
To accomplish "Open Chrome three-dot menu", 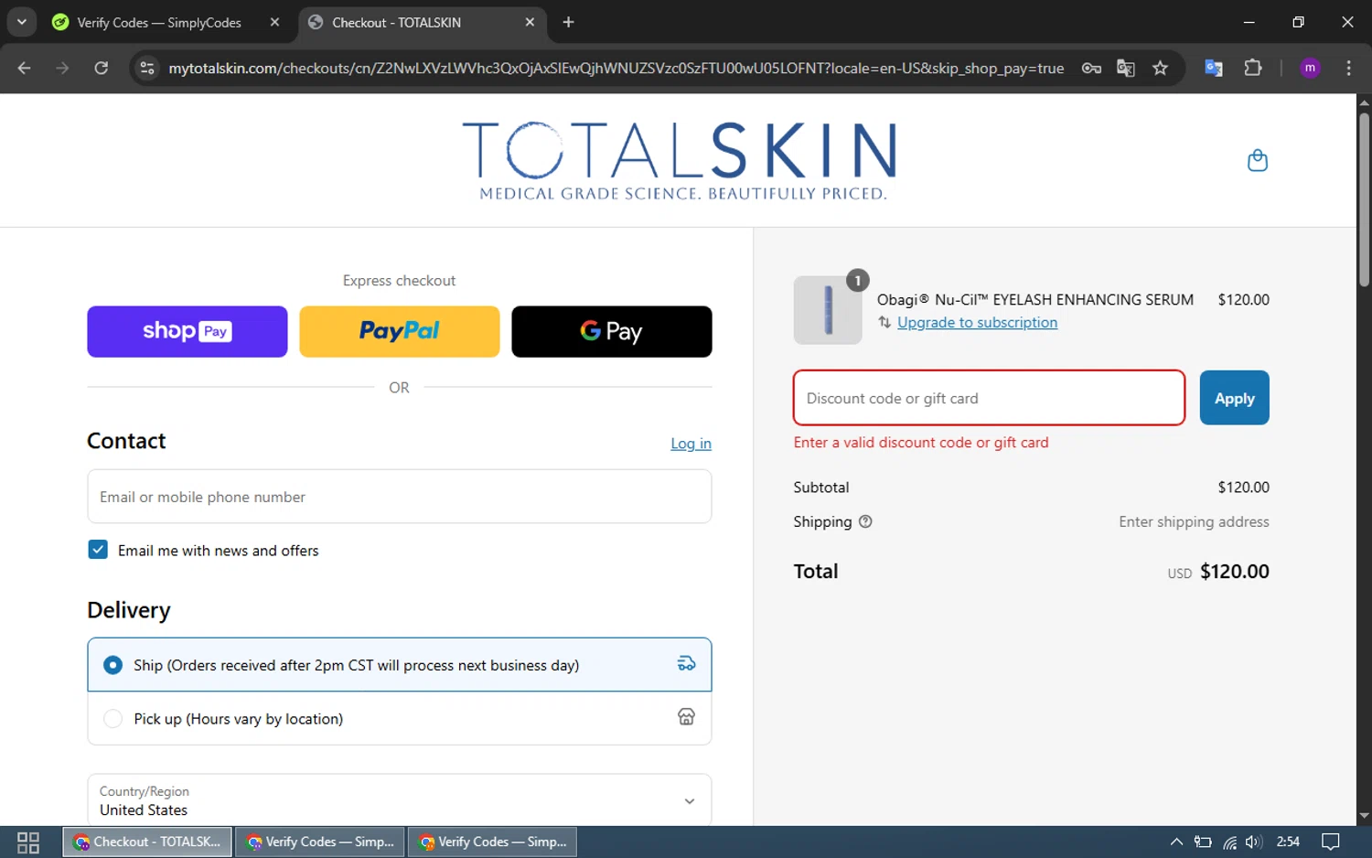I will coord(1348,68).
